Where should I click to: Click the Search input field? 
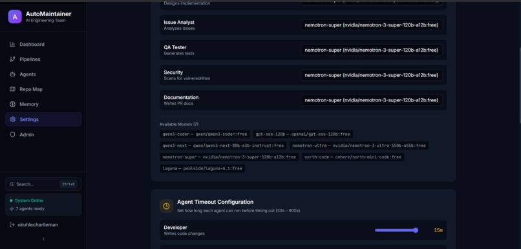[x=43, y=184]
